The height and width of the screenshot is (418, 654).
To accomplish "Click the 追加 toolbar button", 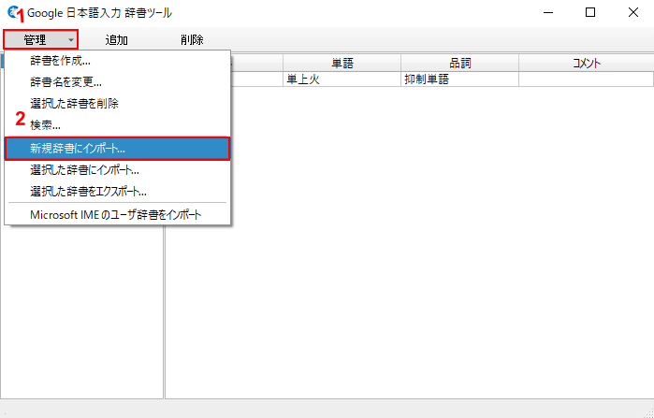I will click(116, 40).
